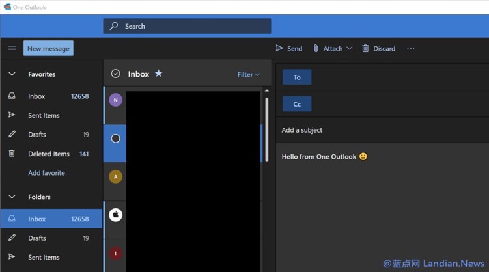Viewport: 489px width, 272px height.
Task: Open Deleted Items in Favorites
Action: (x=48, y=154)
